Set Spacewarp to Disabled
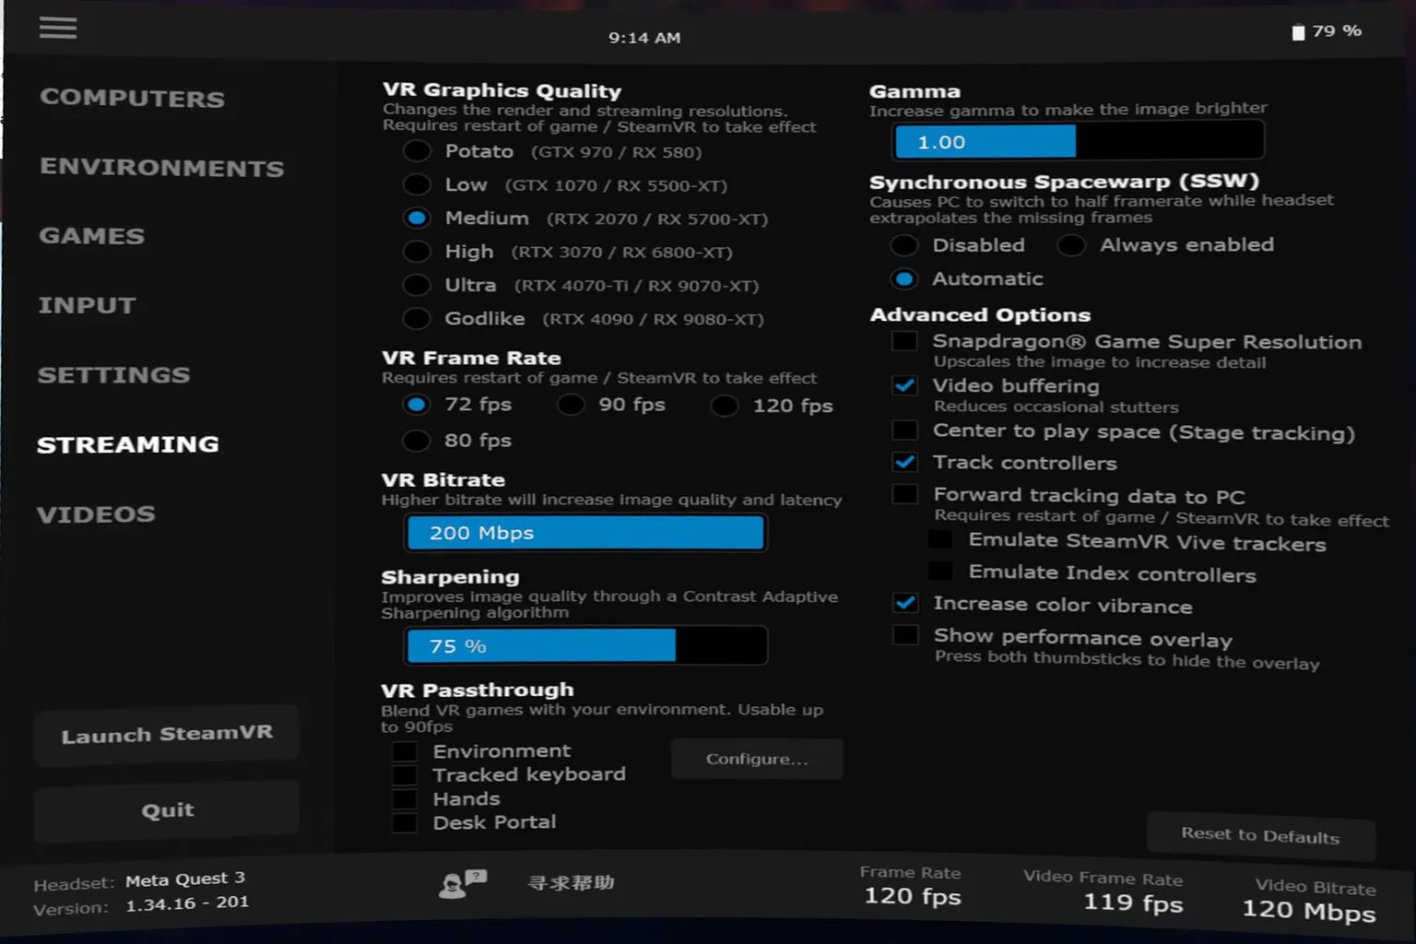This screenshot has width=1416, height=944. [x=904, y=245]
